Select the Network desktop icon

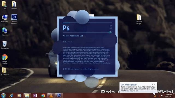pyautogui.click(x=5, y=32)
